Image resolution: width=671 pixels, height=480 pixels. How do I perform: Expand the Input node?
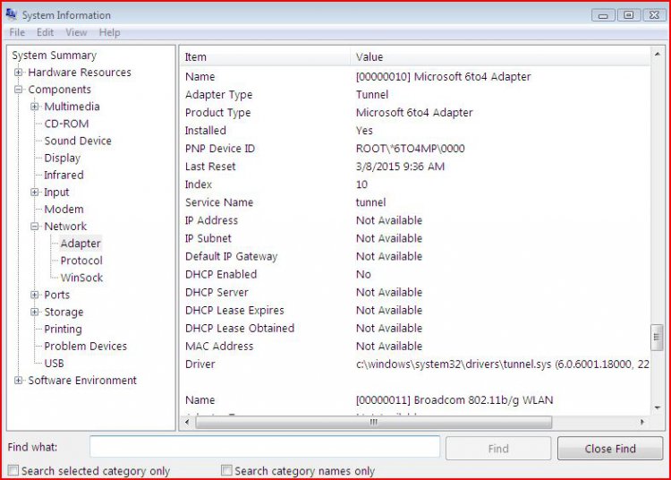point(35,193)
